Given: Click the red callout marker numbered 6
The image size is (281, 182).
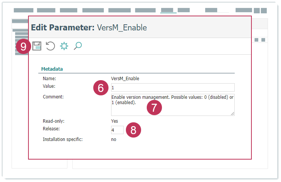Looking at the screenshot, I should pyautogui.click(x=100, y=88).
